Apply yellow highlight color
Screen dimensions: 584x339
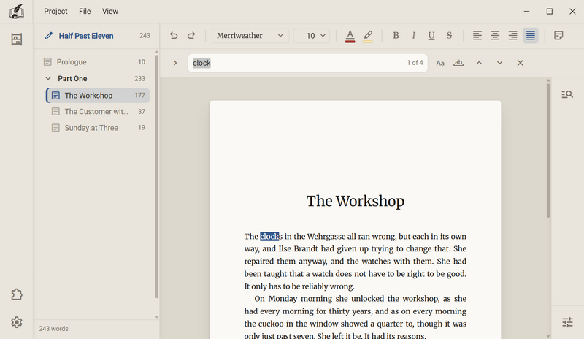point(368,36)
